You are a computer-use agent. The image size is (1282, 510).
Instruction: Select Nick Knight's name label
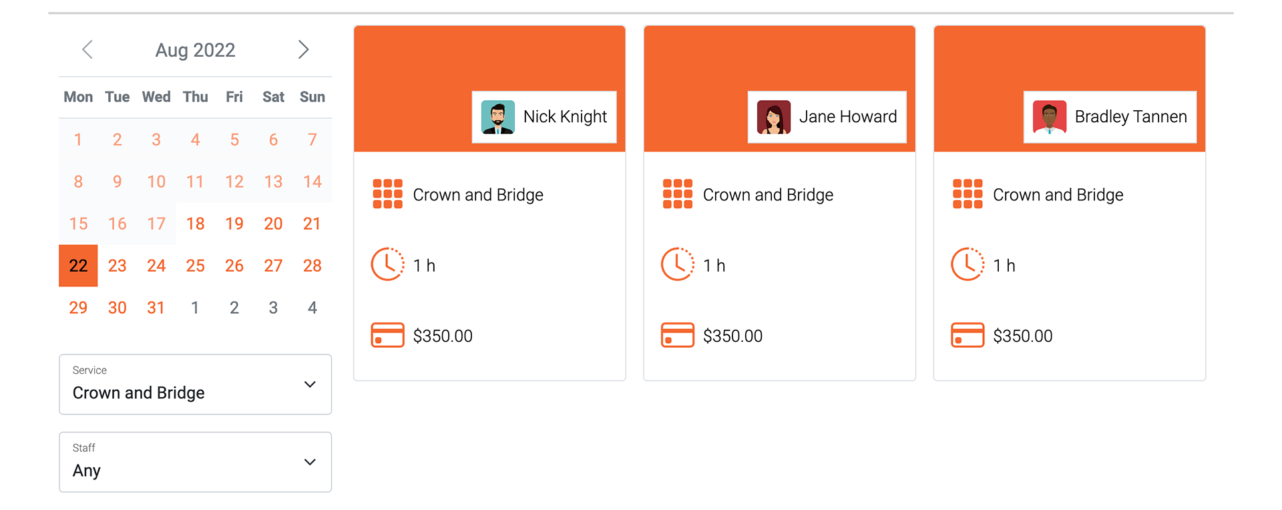[x=565, y=117]
